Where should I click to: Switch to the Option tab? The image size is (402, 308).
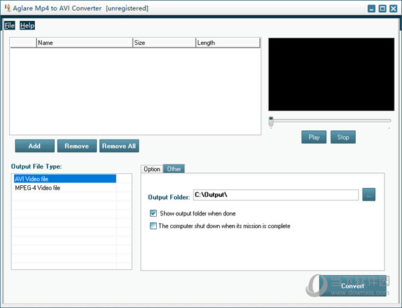tap(152, 169)
